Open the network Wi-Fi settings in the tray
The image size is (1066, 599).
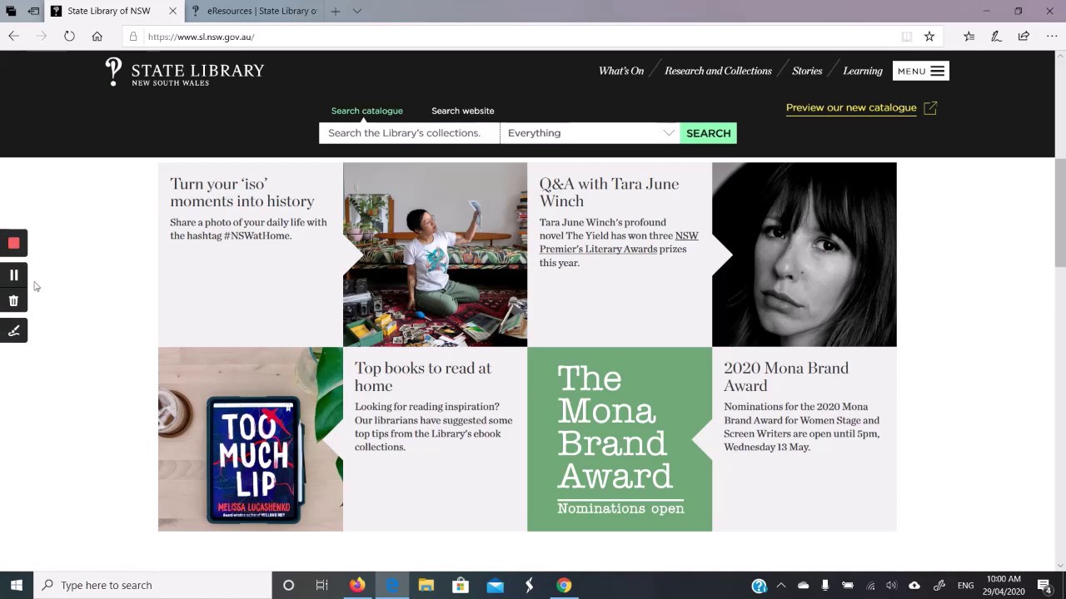[870, 585]
